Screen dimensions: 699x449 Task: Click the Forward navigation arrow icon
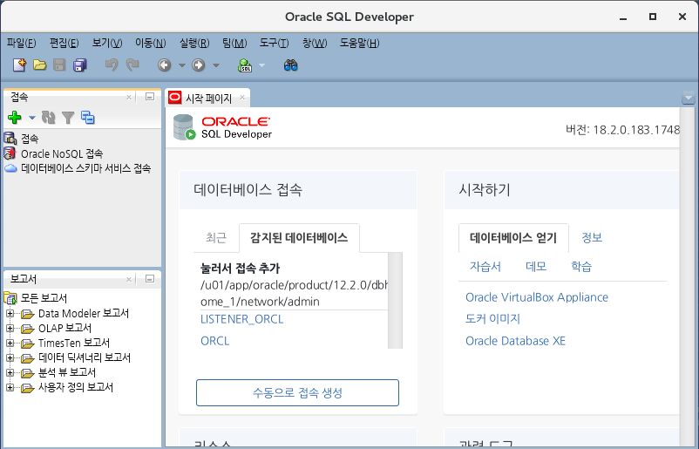point(199,65)
